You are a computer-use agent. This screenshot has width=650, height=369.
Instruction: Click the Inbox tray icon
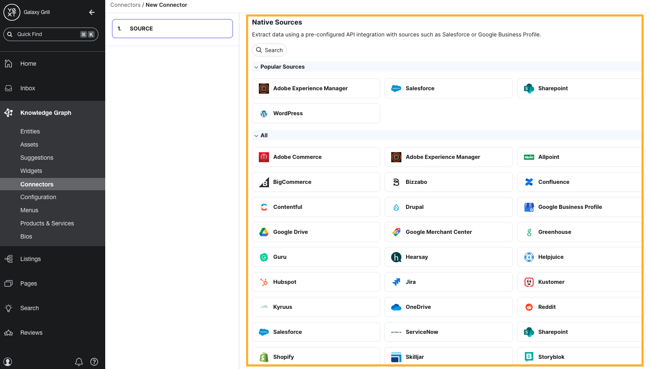(x=8, y=88)
